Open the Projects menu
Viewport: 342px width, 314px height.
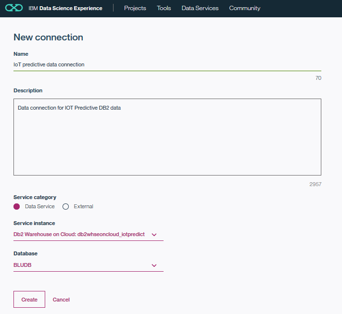point(135,8)
